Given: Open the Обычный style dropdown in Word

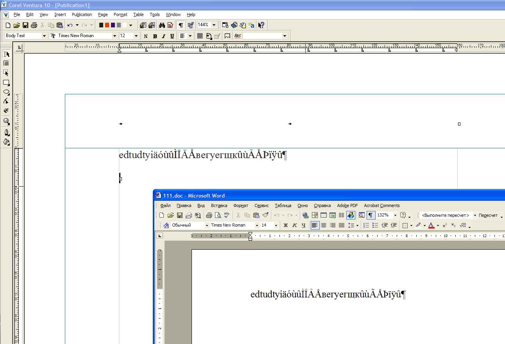Looking at the screenshot, I should pos(207,225).
